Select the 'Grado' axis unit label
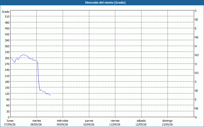 6,12
